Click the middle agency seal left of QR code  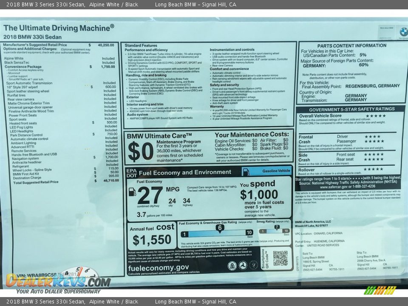(x=243, y=266)
